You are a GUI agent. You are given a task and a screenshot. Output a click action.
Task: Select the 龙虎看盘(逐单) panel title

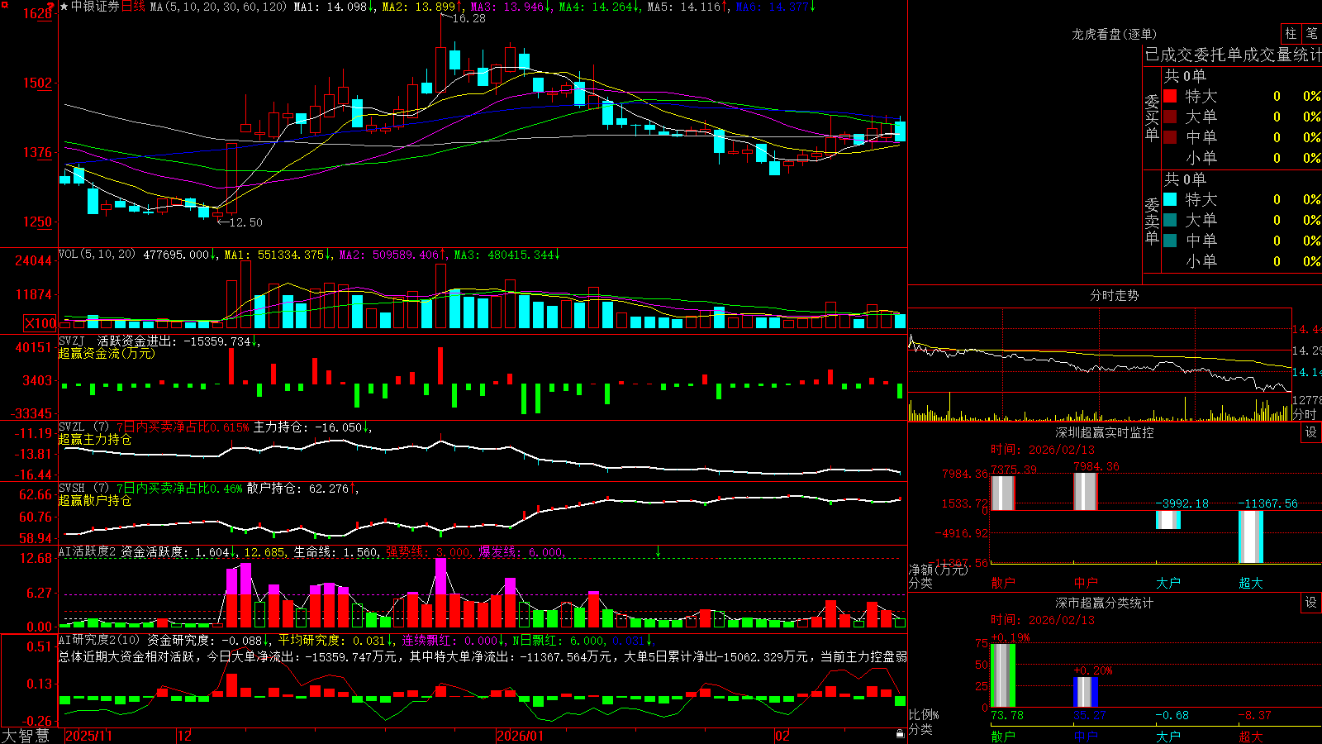[x=1115, y=34]
